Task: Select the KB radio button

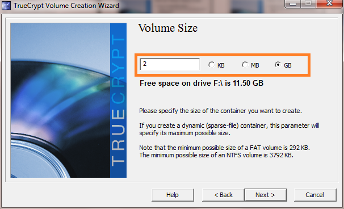Action: 212,65
